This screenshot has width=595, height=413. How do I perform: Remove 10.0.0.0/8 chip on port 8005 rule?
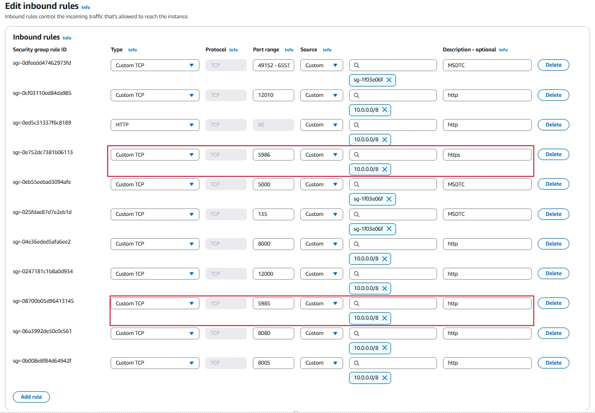point(385,378)
